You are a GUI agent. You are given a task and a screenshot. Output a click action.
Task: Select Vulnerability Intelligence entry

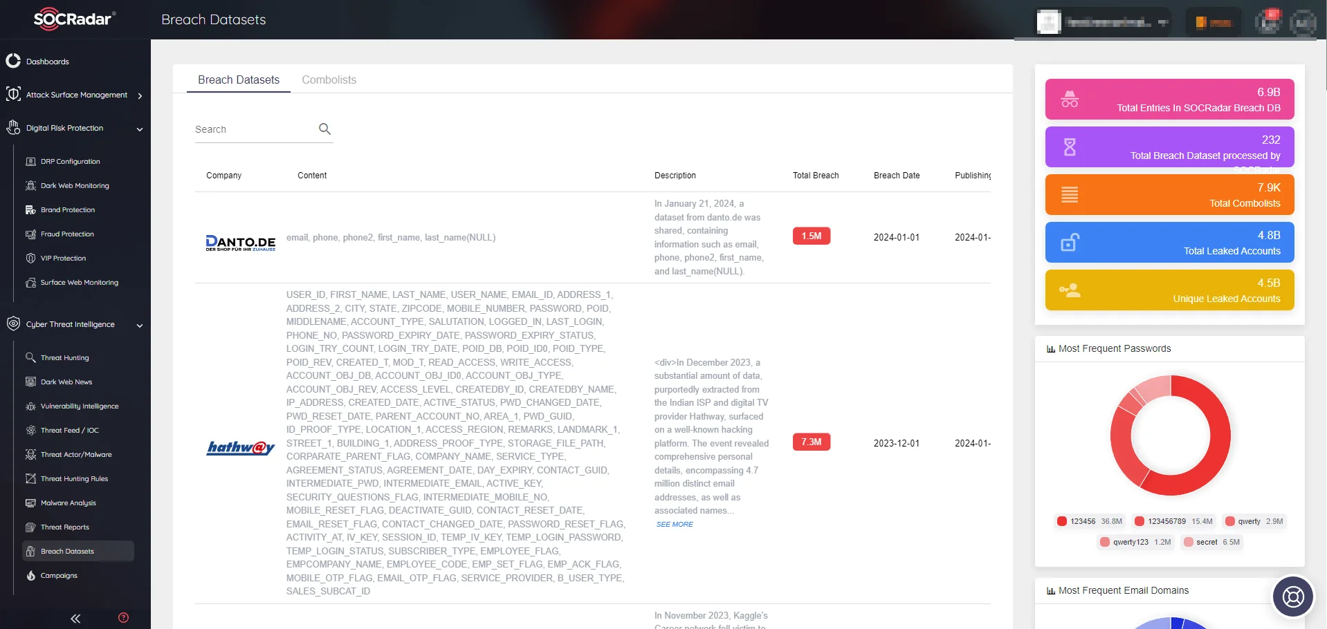tap(79, 406)
